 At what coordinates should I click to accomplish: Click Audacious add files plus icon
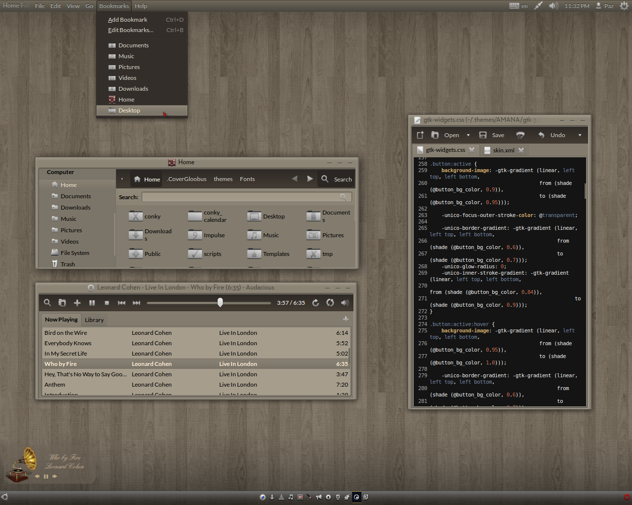[77, 303]
